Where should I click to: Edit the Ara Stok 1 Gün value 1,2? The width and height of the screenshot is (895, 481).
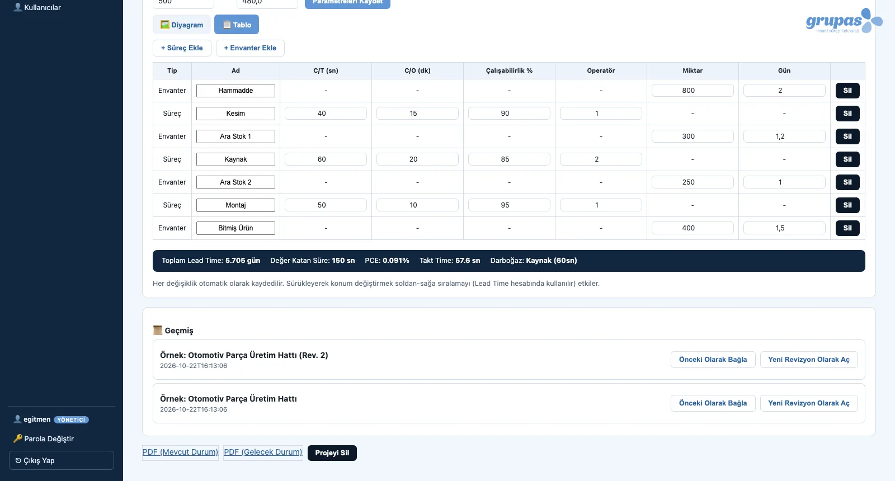coord(784,136)
